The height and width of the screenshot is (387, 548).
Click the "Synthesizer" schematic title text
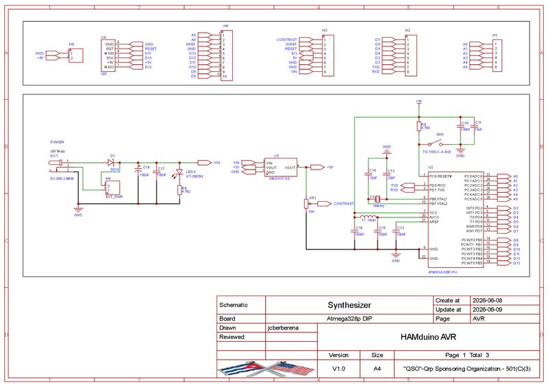349,305
